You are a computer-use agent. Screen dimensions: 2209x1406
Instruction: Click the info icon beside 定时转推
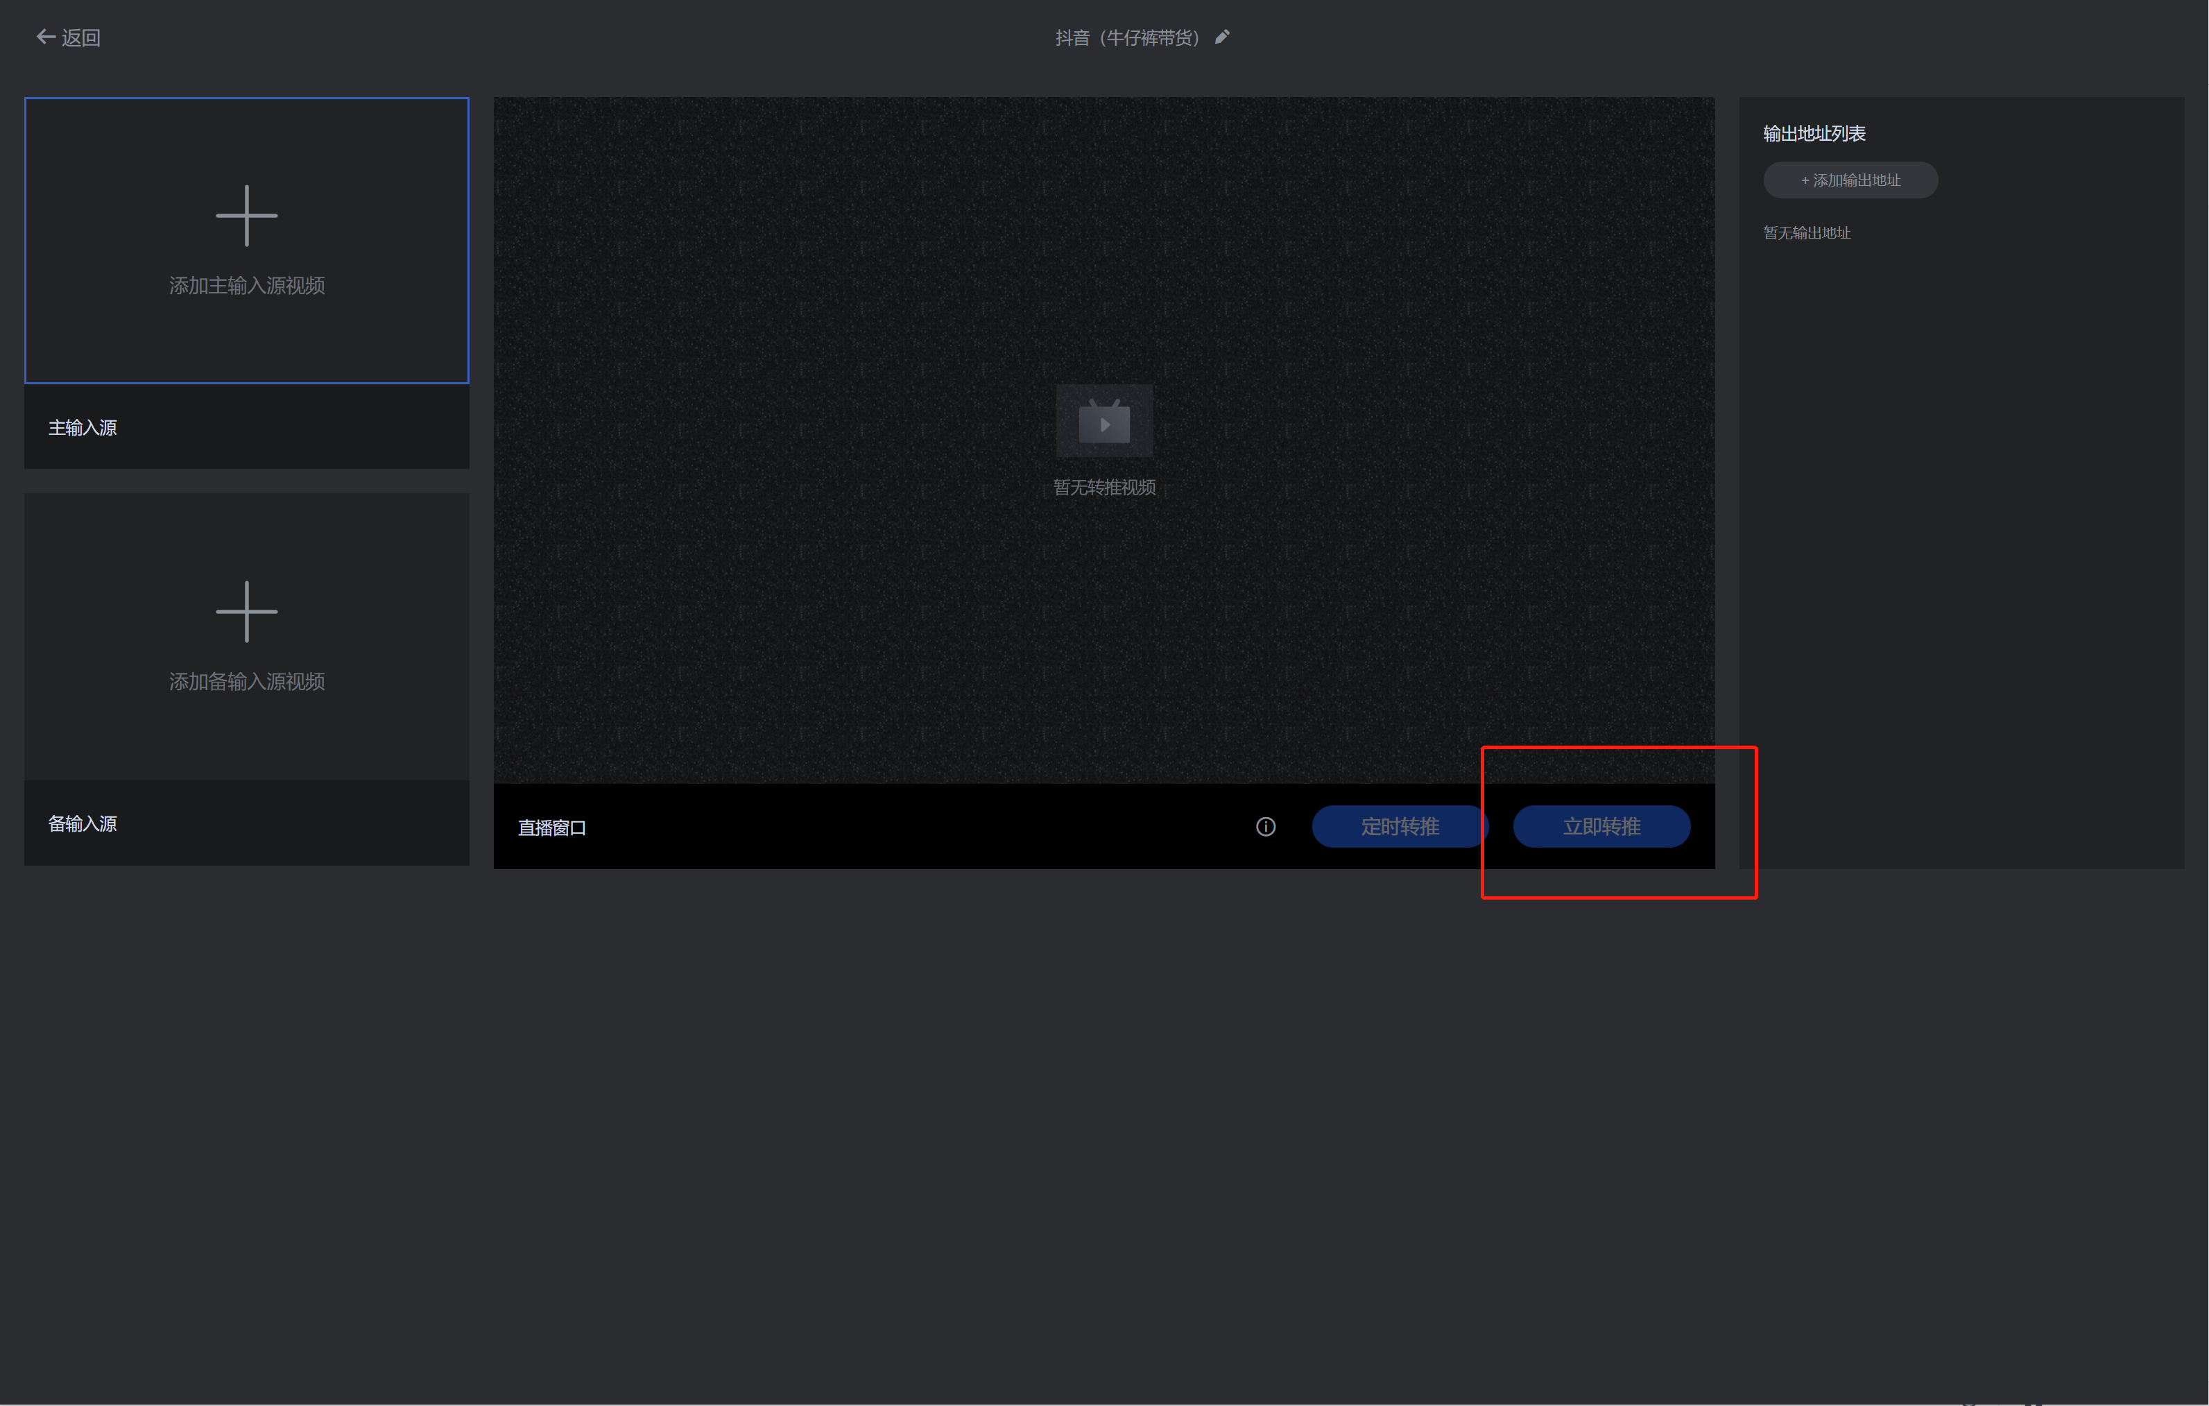1265,826
